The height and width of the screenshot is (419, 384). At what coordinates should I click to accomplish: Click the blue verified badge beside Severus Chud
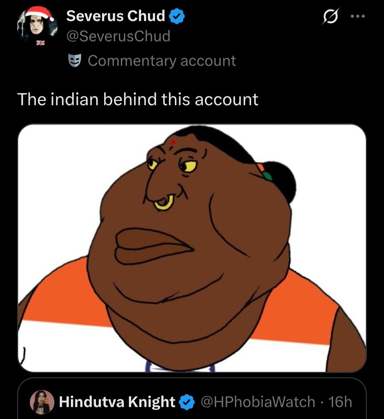pos(176,16)
